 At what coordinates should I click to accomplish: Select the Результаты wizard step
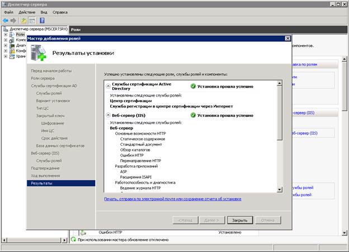click(61, 183)
